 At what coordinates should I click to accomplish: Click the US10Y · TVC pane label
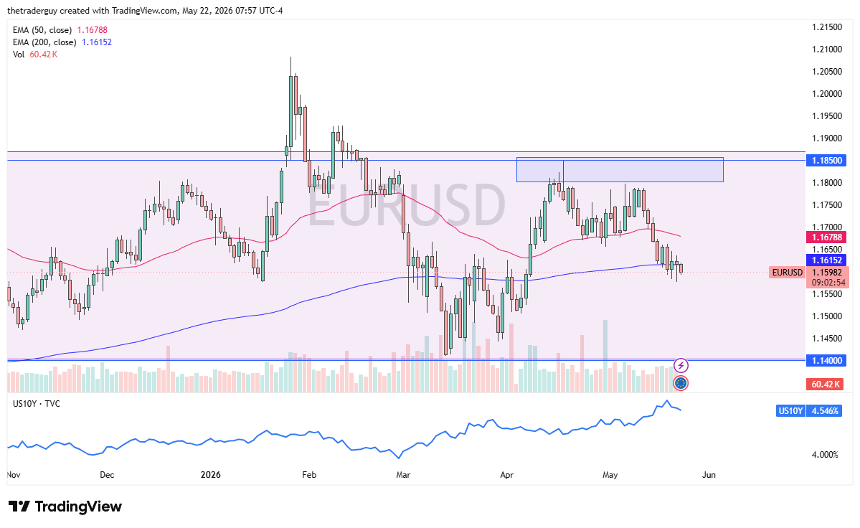click(36, 404)
